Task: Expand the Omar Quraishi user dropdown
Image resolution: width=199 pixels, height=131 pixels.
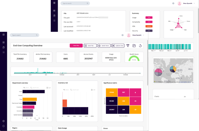Action: (143, 35)
